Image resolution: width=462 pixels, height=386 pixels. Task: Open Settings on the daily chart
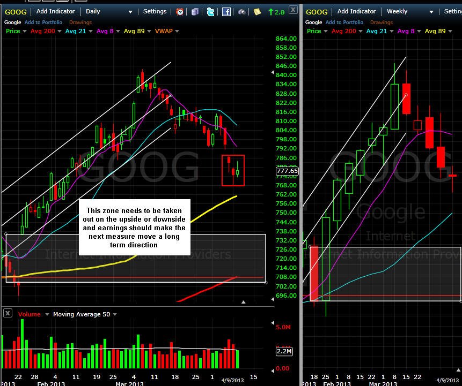click(155, 11)
